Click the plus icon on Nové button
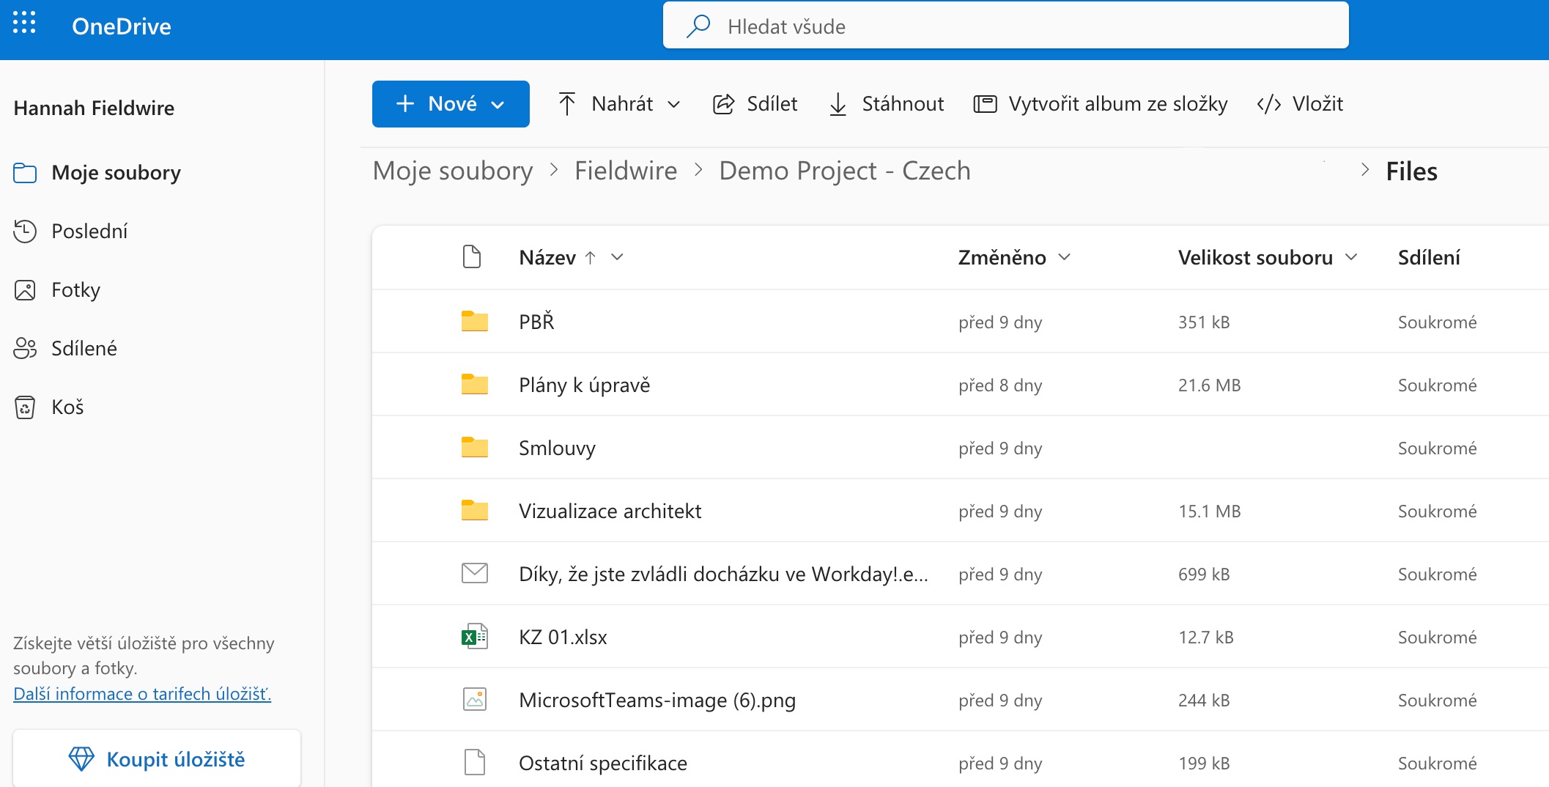 coord(405,104)
